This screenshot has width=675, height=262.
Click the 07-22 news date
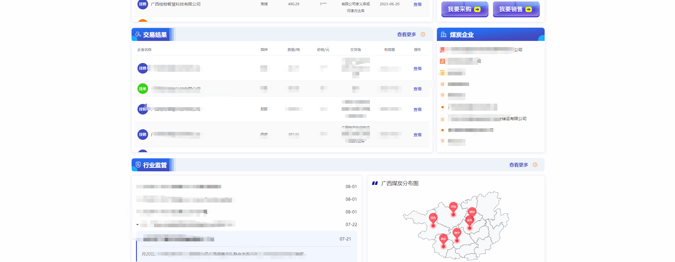click(x=351, y=225)
